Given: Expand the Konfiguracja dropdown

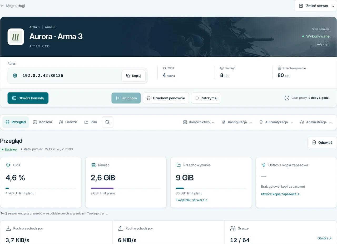Looking at the screenshot, I should tap(237, 122).
